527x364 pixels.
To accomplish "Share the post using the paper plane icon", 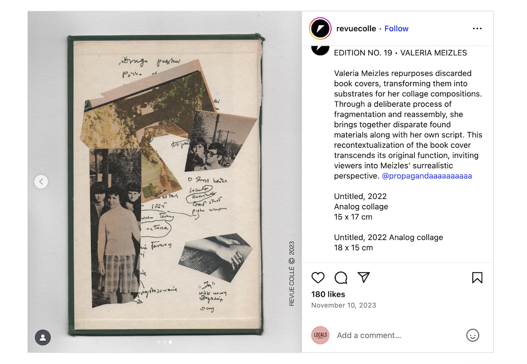I will click(364, 277).
